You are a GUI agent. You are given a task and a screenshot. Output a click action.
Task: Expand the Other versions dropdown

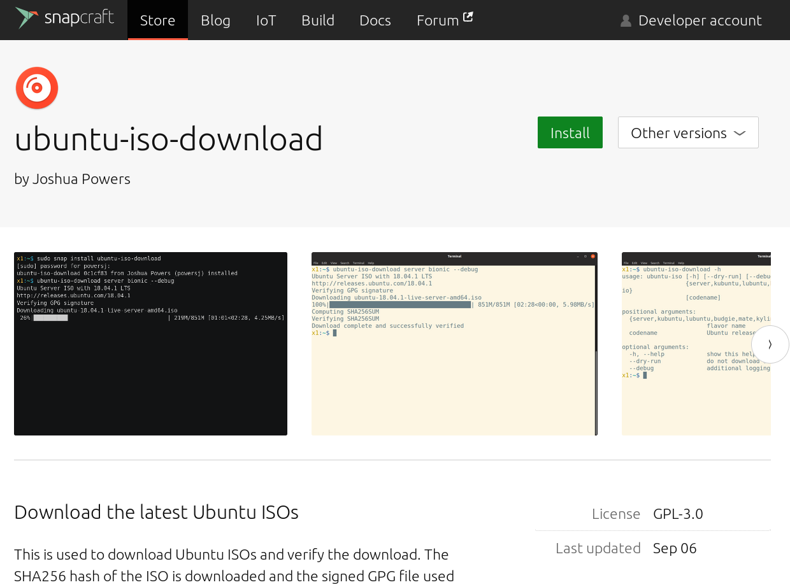(688, 132)
